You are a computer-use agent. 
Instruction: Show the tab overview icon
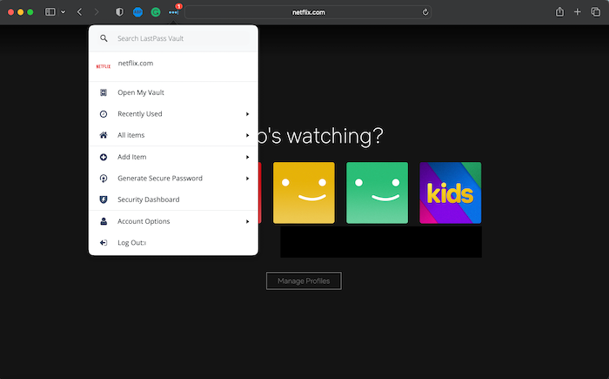(x=596, y=12)
